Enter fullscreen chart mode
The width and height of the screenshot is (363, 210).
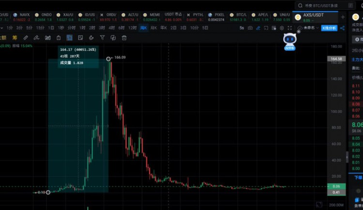coord(289,28)
